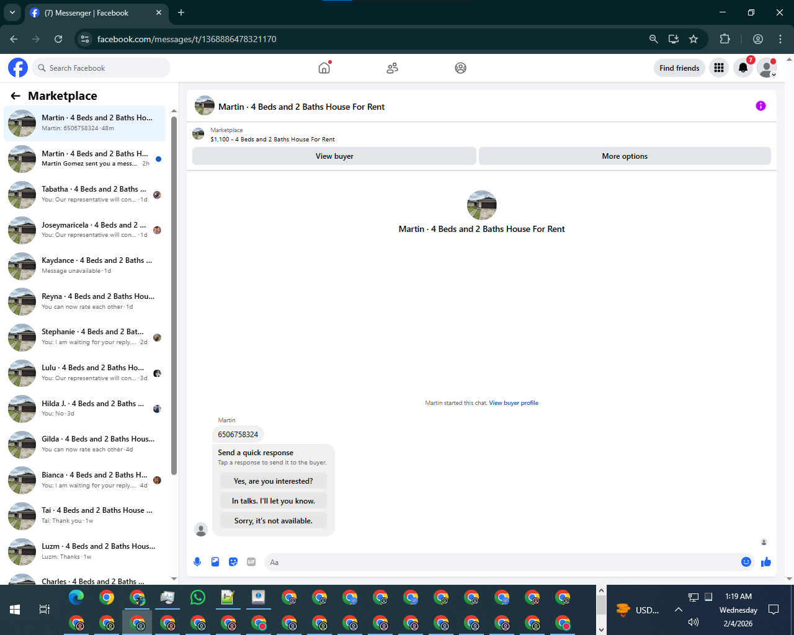Viewport: 794px width, 635px height.
Task: Go back with the Marketplace arrow
Action: pos(16,96)
